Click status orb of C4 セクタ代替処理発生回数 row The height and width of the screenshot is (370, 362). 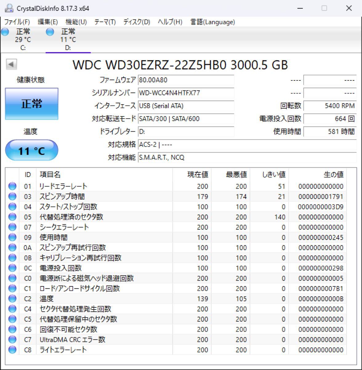pos(12,309)
